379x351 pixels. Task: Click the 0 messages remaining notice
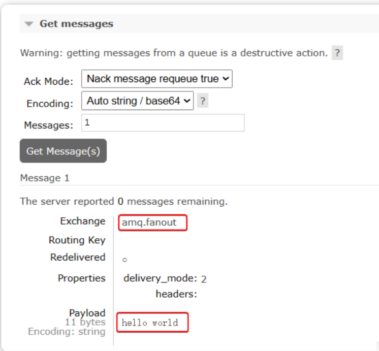click(123, 201)
